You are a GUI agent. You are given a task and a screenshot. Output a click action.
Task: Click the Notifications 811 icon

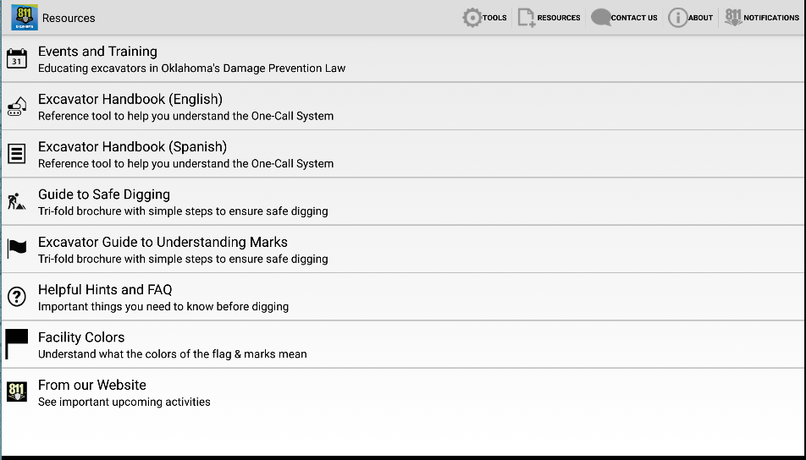pos(733,18)
